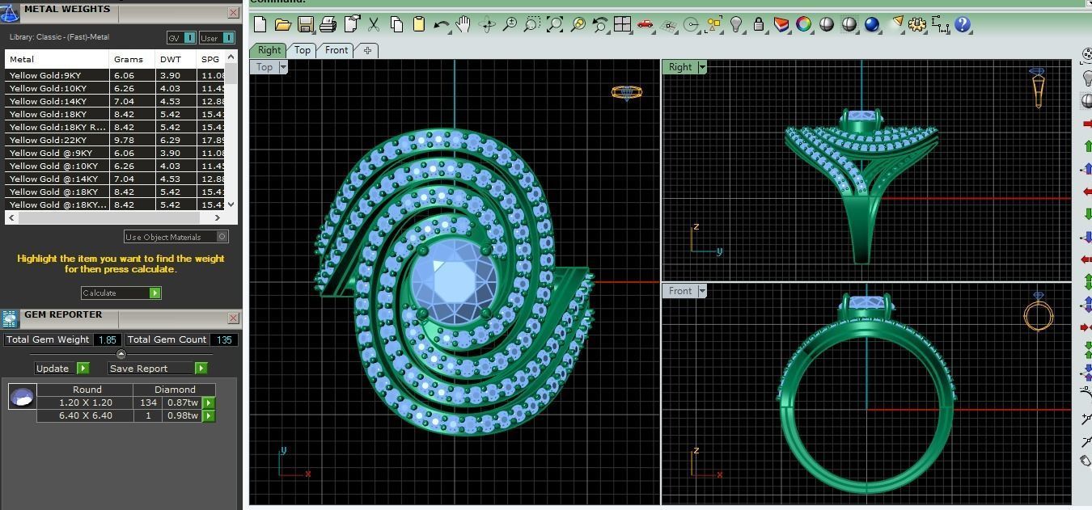Close the Gem Reporter panel
The height and width of the screenshot is (510, 1092).
coord(233,318)
